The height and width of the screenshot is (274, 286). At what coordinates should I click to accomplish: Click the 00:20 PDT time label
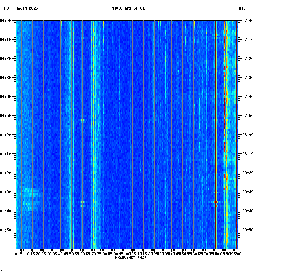point(5,59)
